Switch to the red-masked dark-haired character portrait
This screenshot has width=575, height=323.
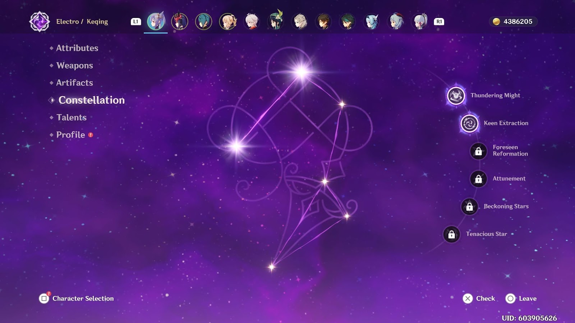[180, 21]
